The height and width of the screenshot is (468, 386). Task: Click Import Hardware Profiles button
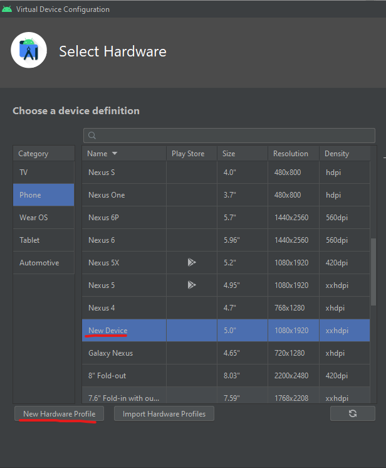164,413
